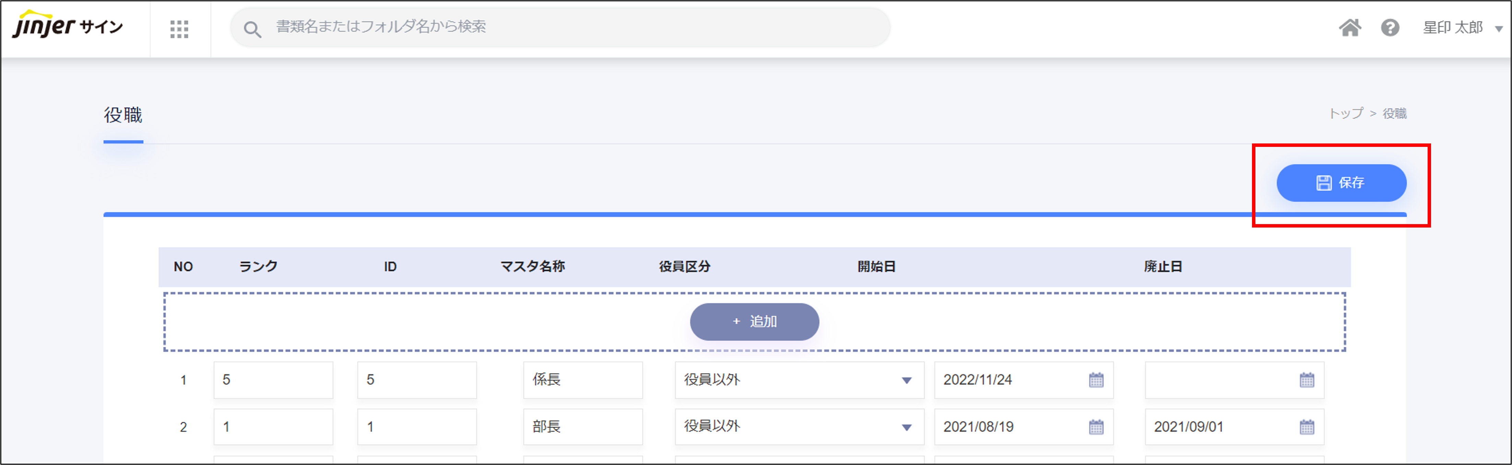Expand 役員区分 dropdown for 部長 row
This screenshot has width=1512, height=465.
[x=906, y=428]
